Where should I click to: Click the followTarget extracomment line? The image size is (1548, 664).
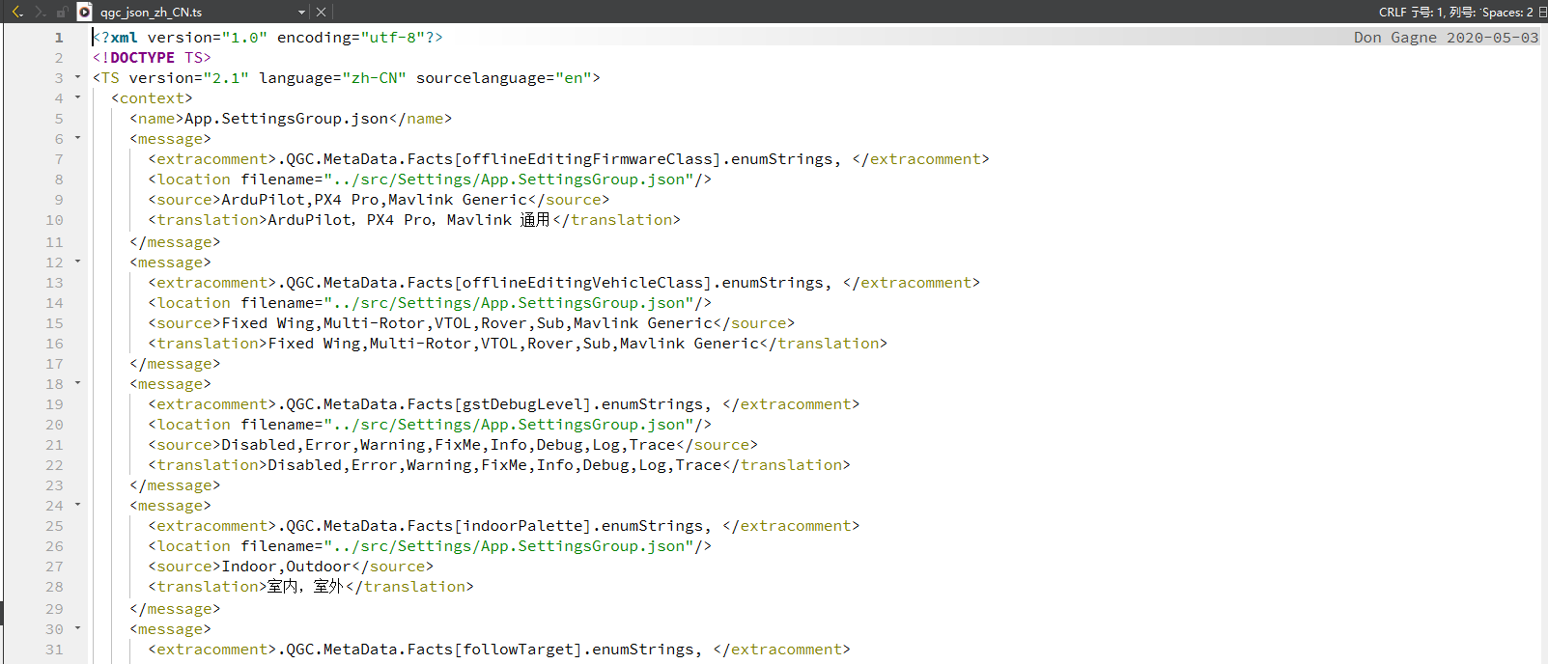point(499,650)
